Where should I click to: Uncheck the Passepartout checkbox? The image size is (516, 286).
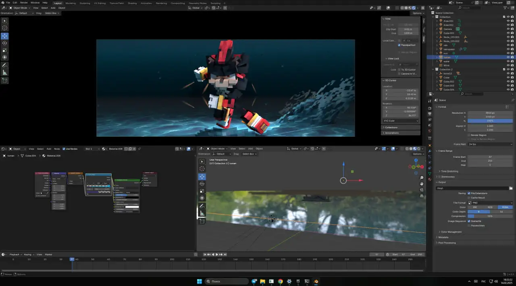click(x=399, y=45)
